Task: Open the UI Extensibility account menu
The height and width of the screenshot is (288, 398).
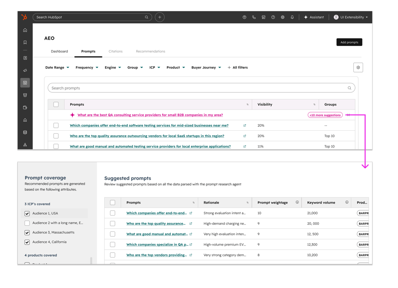Action: (351, 17)
